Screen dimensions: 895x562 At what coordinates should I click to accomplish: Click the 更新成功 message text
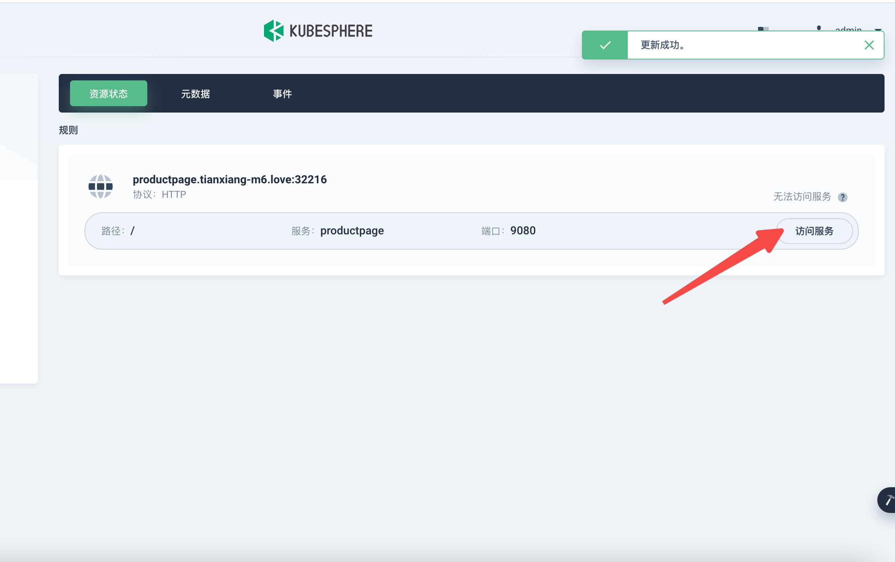[x=662, y=45]
